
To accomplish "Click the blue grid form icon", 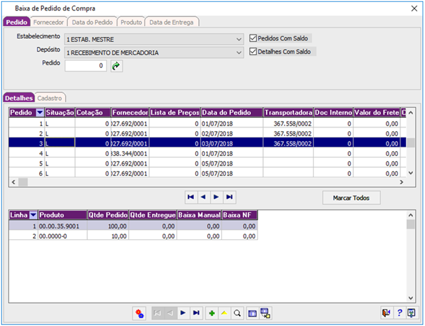I will point(252,313).
